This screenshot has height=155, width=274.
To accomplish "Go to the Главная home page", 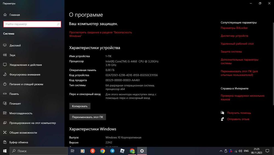I will 12,15.
